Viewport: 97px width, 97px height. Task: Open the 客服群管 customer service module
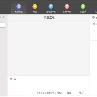[x=19, y=8]
